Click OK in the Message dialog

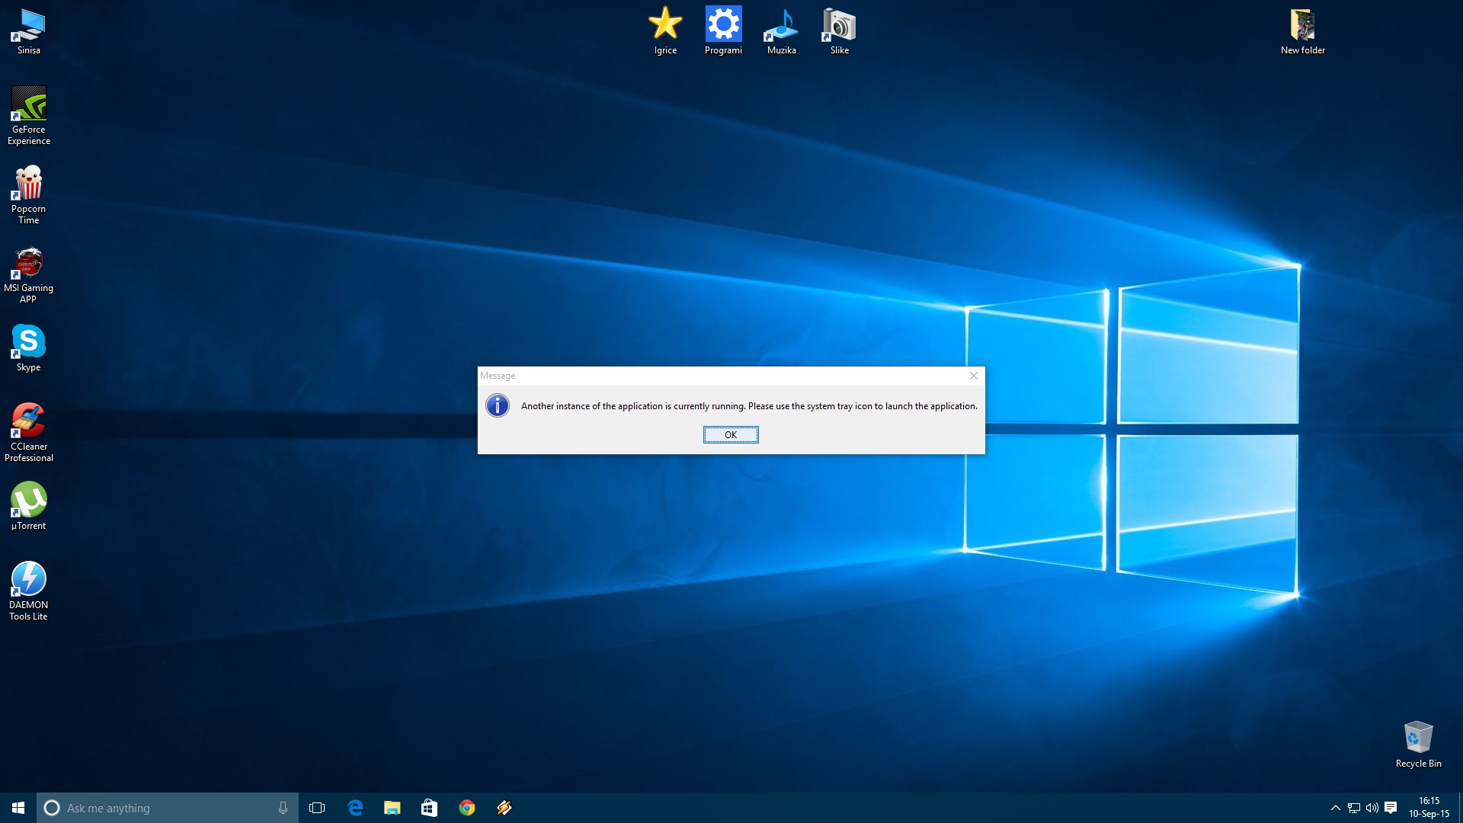coord(730,434)
